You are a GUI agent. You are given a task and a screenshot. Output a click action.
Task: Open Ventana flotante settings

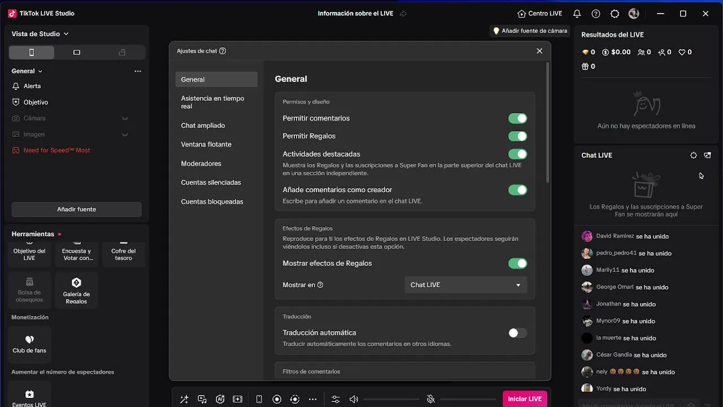tap(216, 144)
